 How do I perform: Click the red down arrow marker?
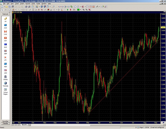pos(70,10)
